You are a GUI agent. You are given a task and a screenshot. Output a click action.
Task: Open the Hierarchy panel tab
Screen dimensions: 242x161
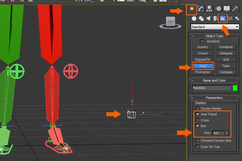209,8
